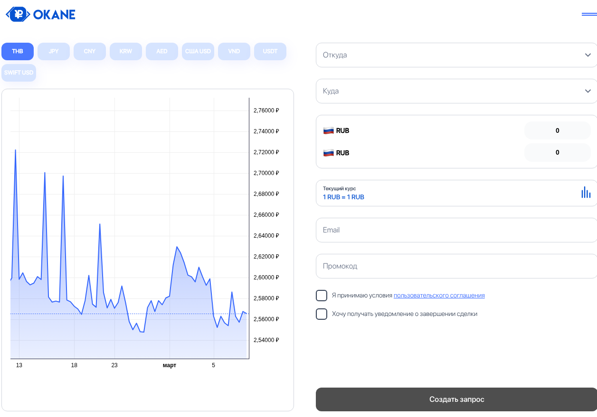597x417 pixels.
Task: Show the KRW exchange rate chart
Action: (x=126, y=51)
